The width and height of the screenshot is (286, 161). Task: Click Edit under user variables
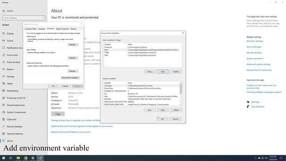point(163,72)
